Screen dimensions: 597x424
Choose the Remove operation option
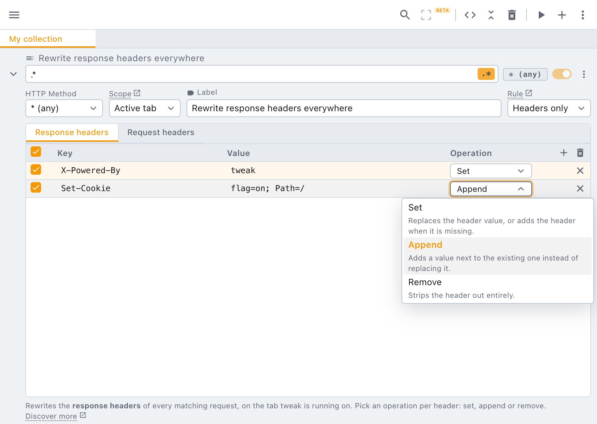coord(497,288)
